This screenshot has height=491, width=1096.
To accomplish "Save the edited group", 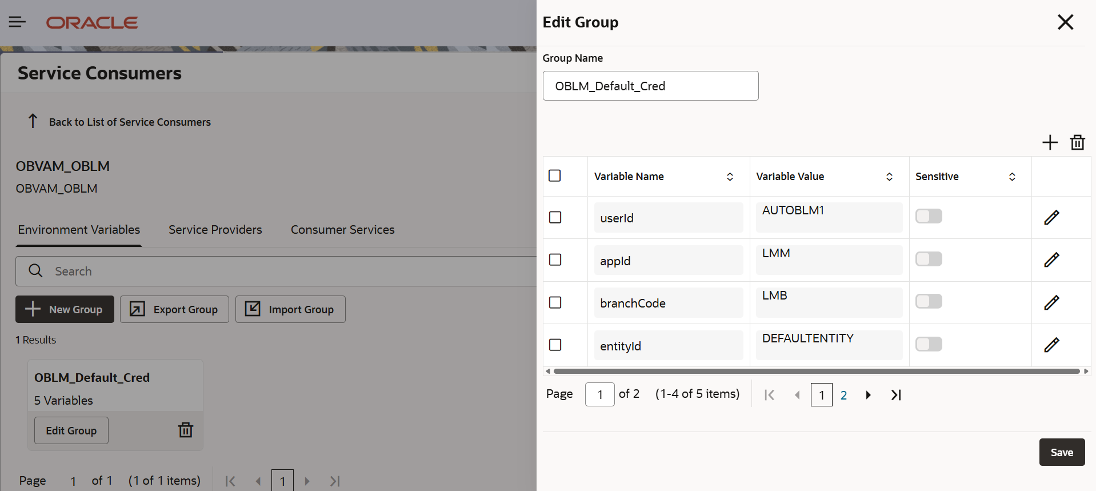I will [x=1062, y=452].
